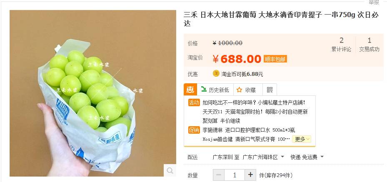Open the 累计评论 review count link
Screen dimensions: 387x182
(x=341, y=45)
